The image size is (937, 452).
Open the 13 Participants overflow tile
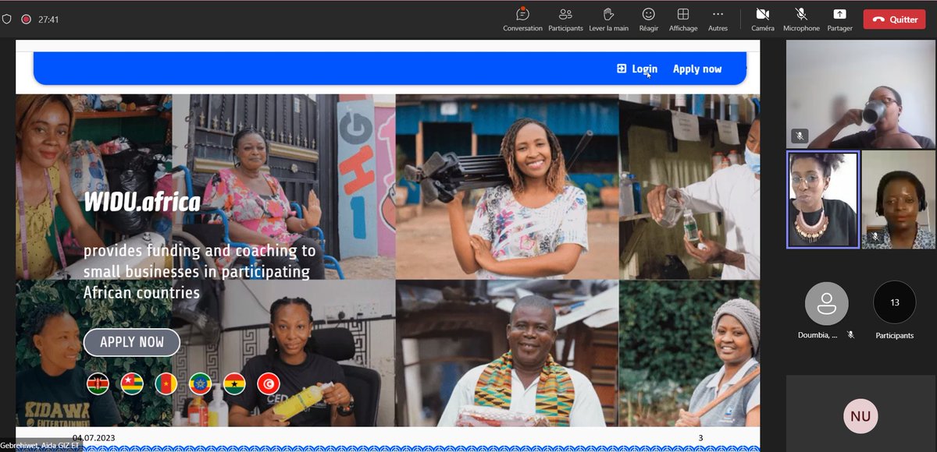[895, 302]
